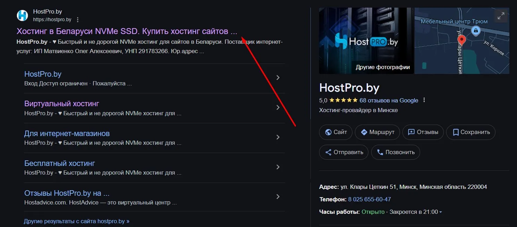Click the Сайт button
This screenshot has height=227, width=517.
(x=336, y=132)
